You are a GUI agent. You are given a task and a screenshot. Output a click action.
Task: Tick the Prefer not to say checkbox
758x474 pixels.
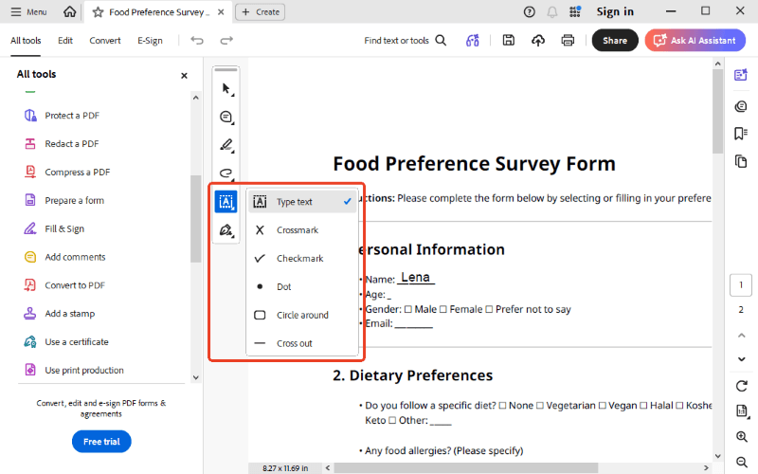click(489, 310)
